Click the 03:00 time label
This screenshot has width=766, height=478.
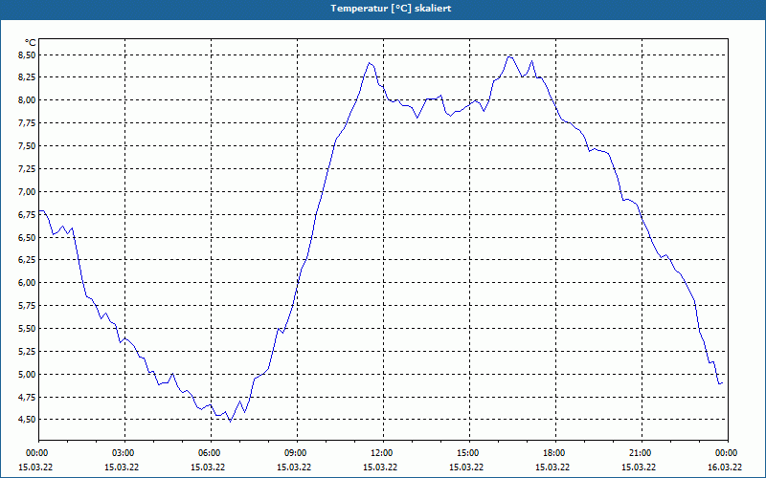click(125, 453)
